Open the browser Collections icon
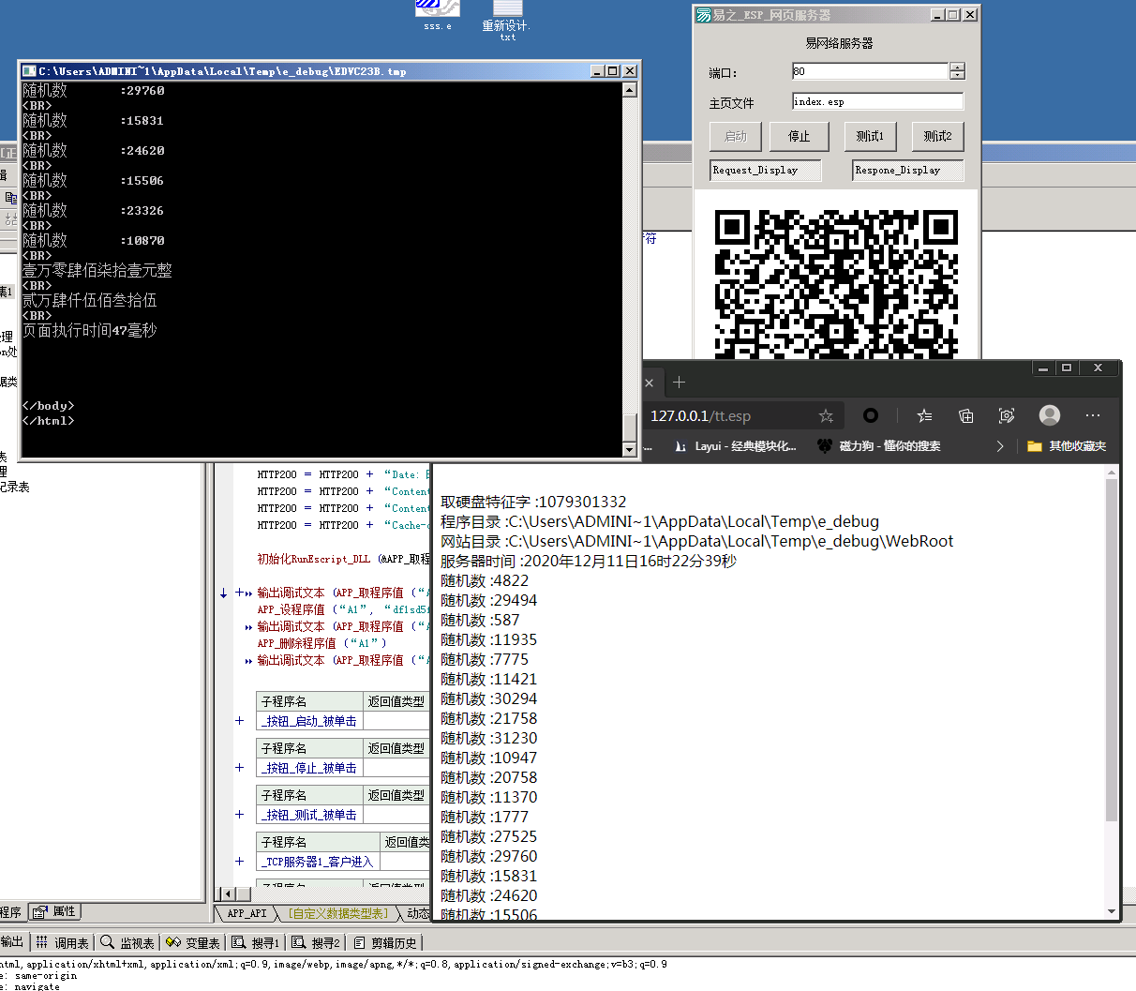The height and width of the screenshot is (991, 1136). pyautogui.click(x=965, y=415)
